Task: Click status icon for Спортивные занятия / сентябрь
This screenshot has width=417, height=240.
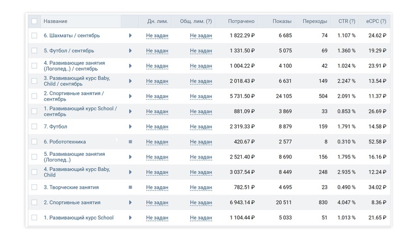Action: [130, 96]
